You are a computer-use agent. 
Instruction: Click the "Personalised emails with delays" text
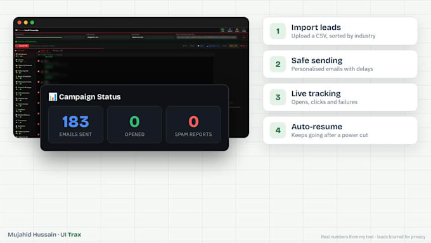(x=332, y=69)
